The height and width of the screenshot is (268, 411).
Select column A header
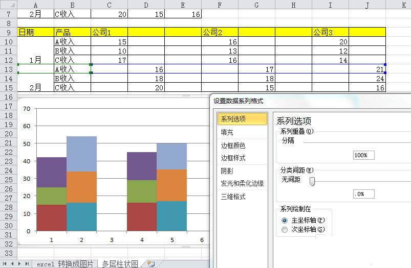click(35, 5)
